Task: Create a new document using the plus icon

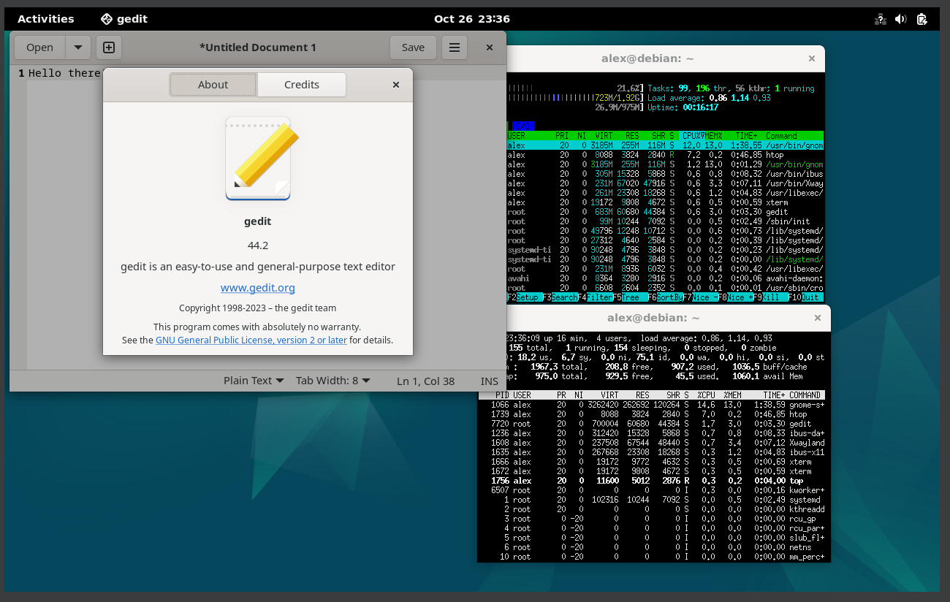Action: (x=108, y=47)
